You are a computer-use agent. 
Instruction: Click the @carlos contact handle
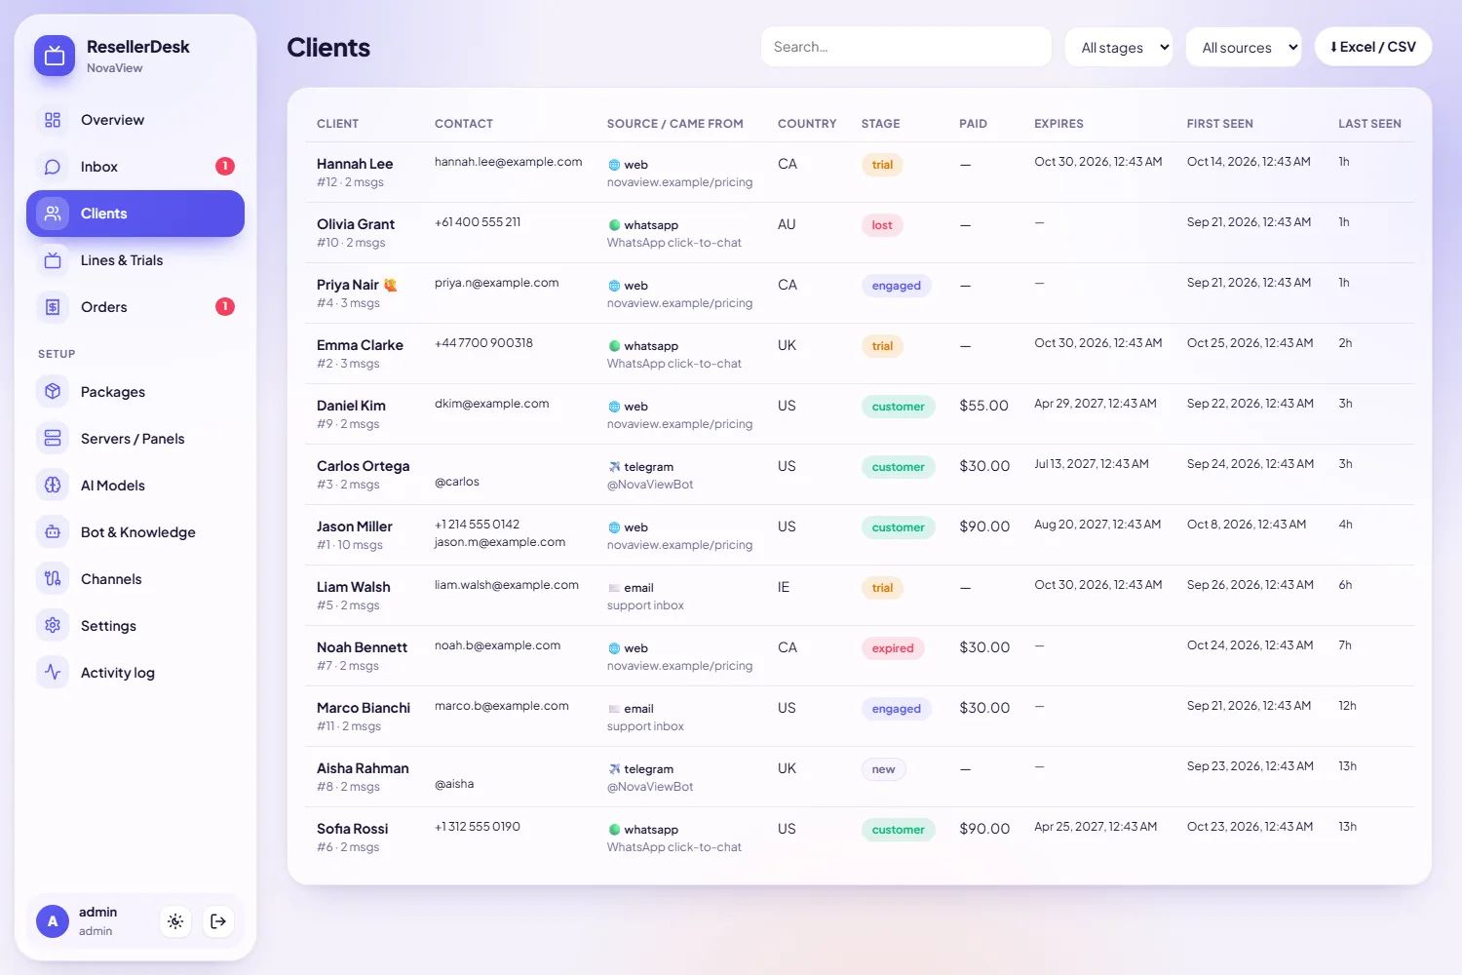point(457,482)
